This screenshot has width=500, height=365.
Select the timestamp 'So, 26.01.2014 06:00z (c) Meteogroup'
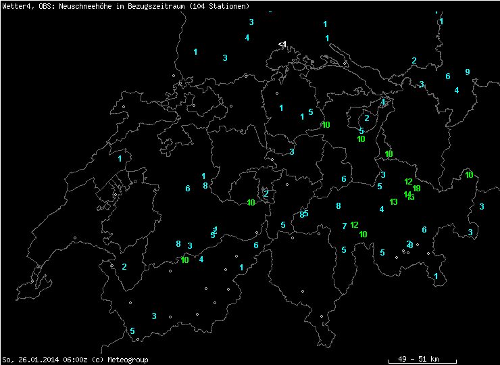75,360
